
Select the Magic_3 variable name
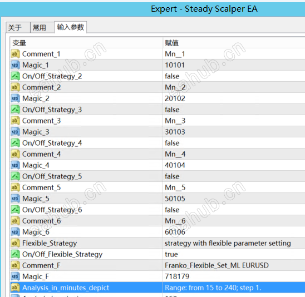click(36, 132)
